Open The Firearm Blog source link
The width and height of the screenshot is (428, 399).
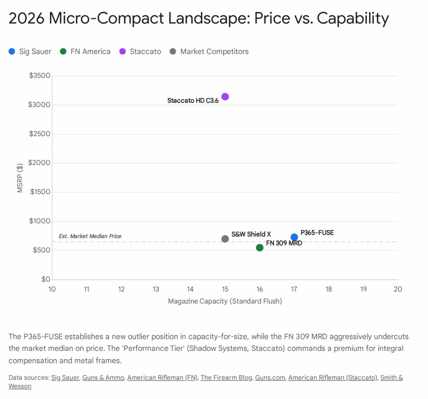(x=226, y=378)
